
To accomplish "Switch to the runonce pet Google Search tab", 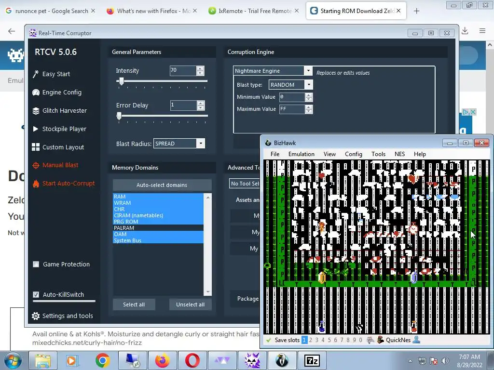I will (51, 11).
